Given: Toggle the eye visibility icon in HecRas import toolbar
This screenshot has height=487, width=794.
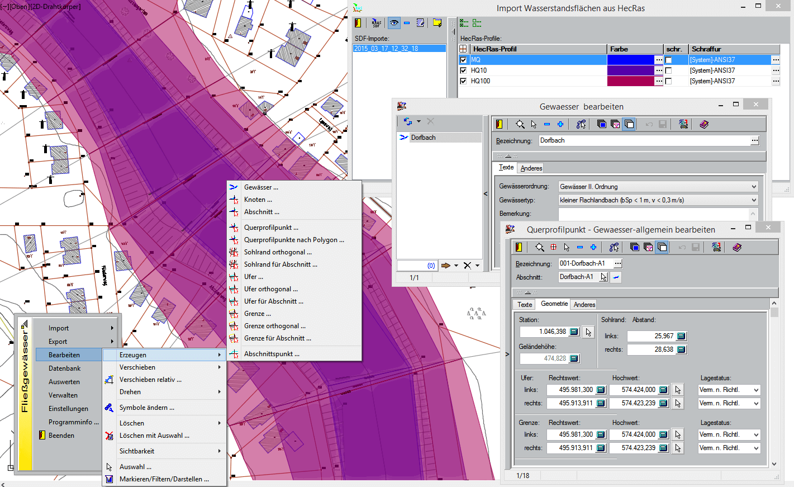Looking at the screenshot, I should coord(394,23).
